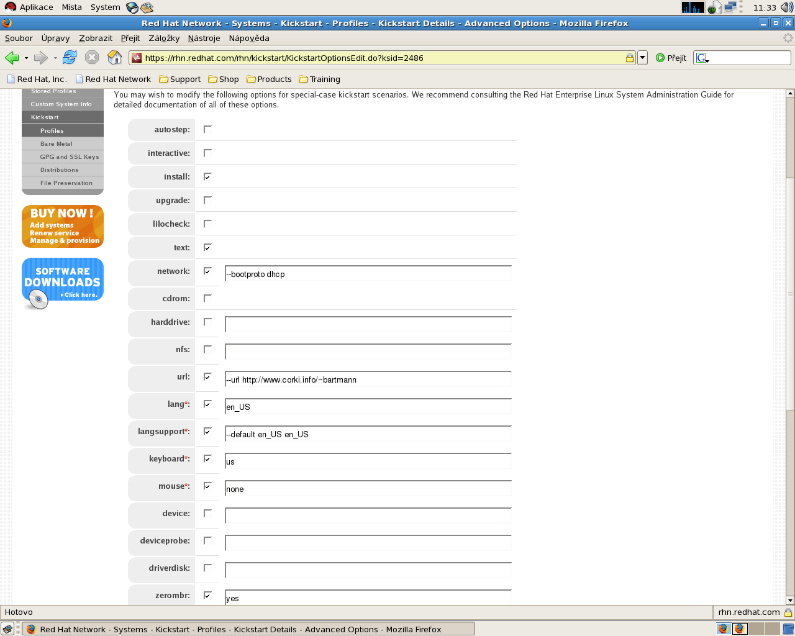
Task: Open the Záložky menu
Action: click(164, 38)
